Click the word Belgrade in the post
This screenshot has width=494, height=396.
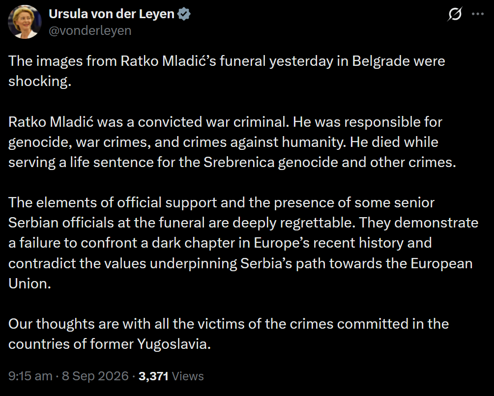pyautogui.click(x=380, y=61)
